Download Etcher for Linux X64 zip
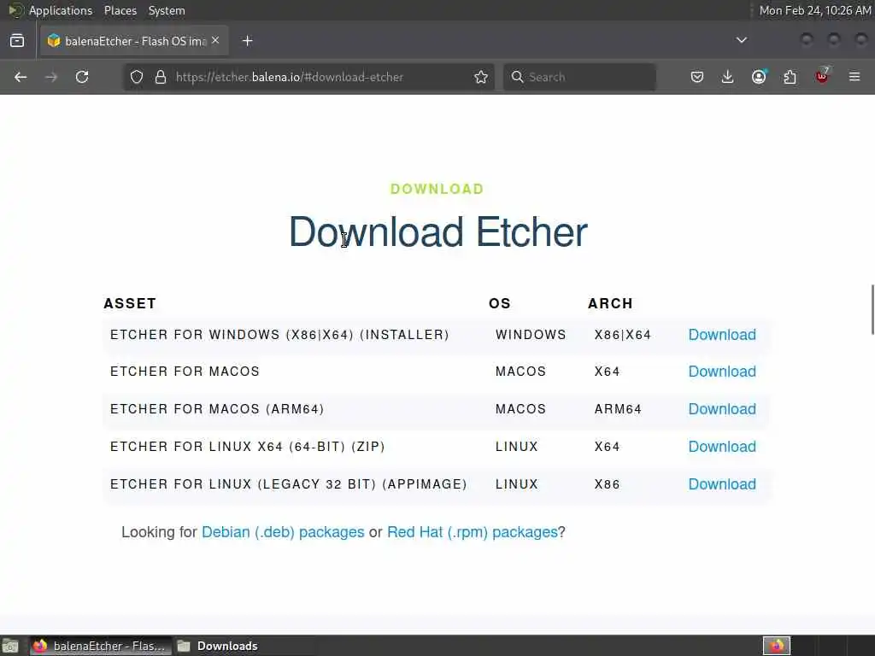Screen dimensions: 875x656 [722, 446]
